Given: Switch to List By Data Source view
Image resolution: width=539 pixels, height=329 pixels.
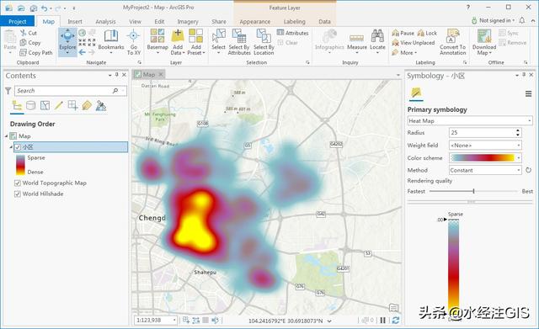Looking at the screenshot, I should click(31, 105).
